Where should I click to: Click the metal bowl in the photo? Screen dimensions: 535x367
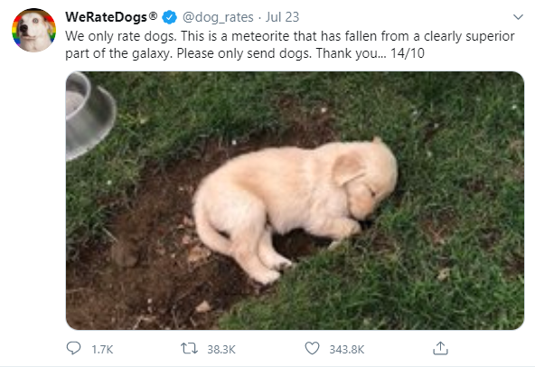[x=89, y=115]
